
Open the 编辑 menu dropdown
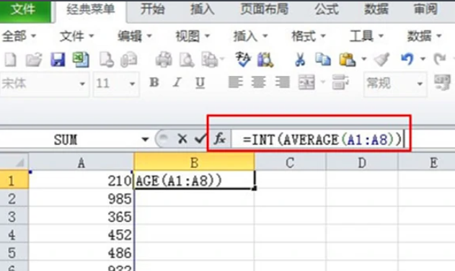pos(135,36)
